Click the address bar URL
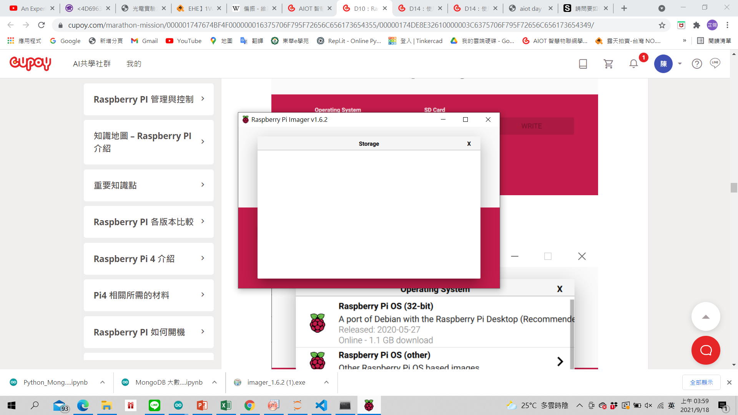 point(331,25)
